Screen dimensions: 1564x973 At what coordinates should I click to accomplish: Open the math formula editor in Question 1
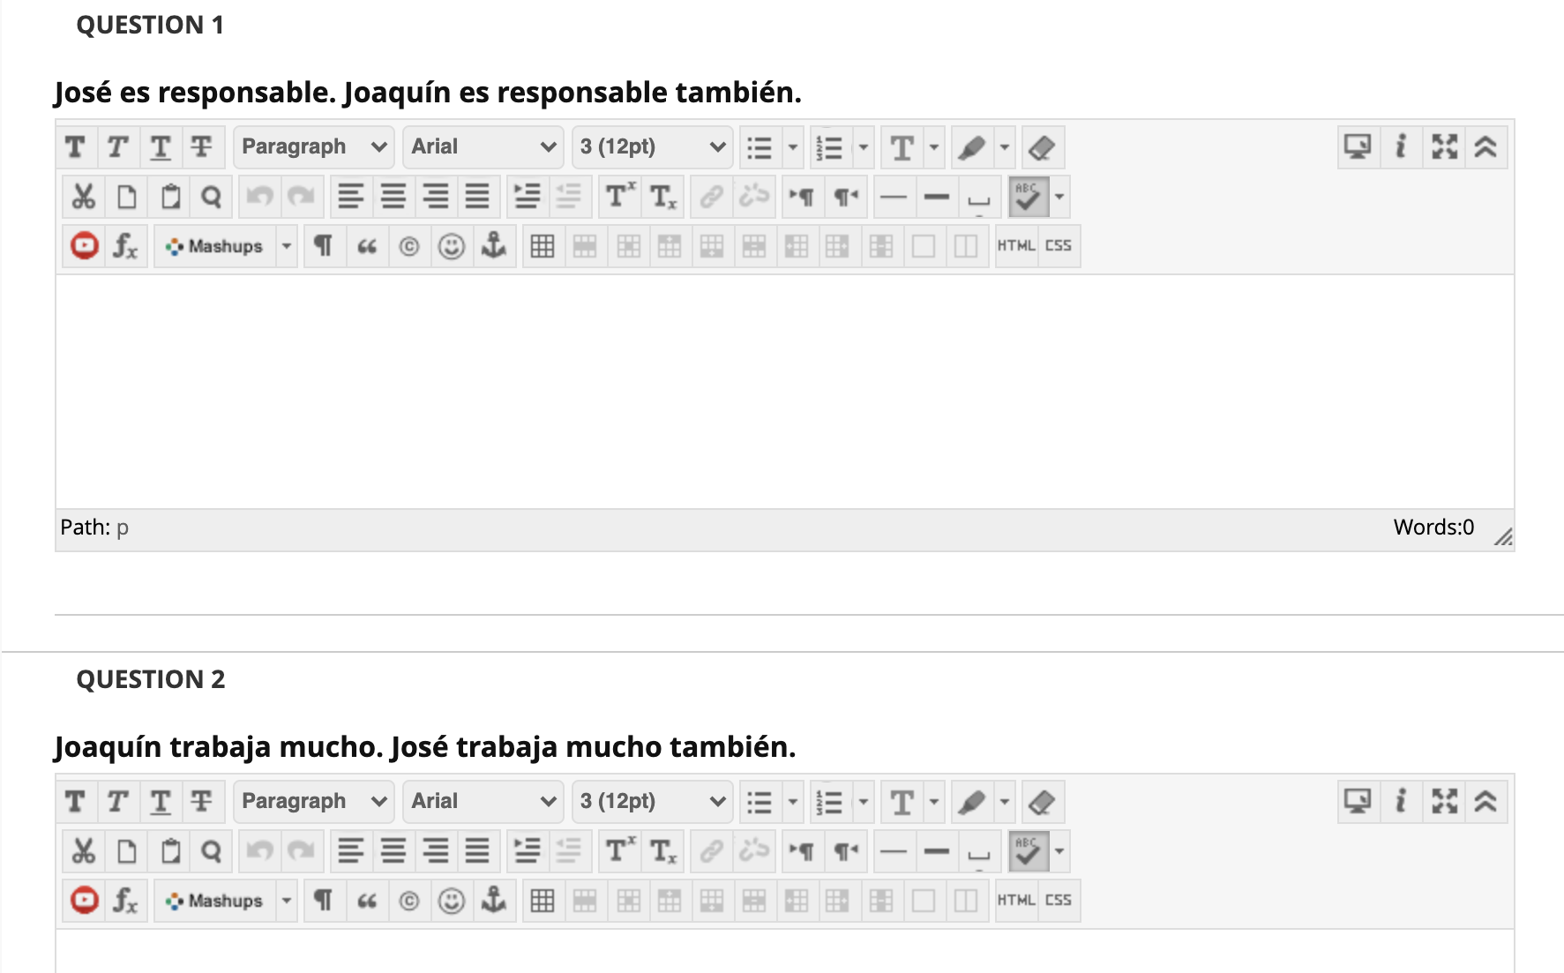pyautogui.click(x=125, y=246)
